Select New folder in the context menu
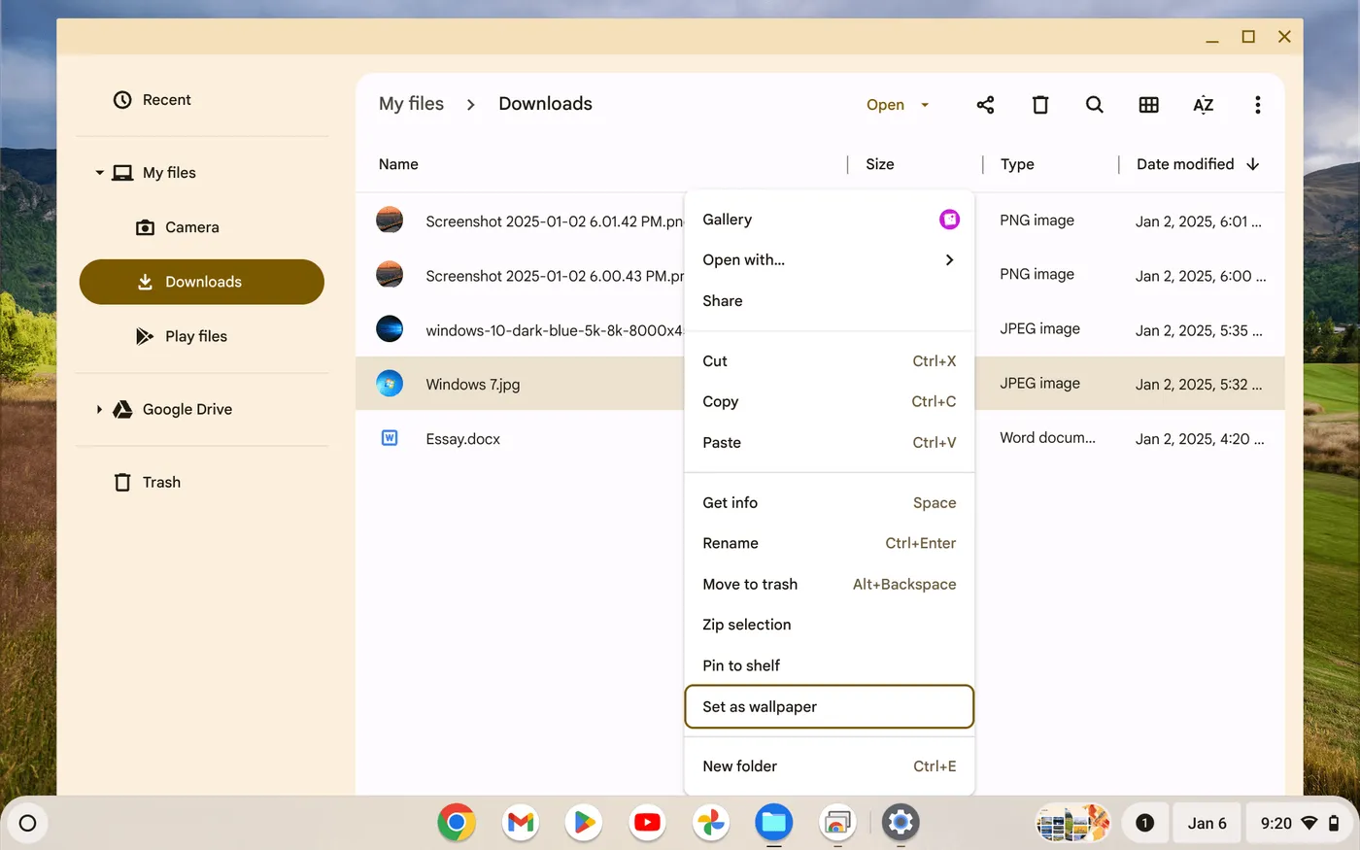The image size is (1360, 850). tap(830, 766)
